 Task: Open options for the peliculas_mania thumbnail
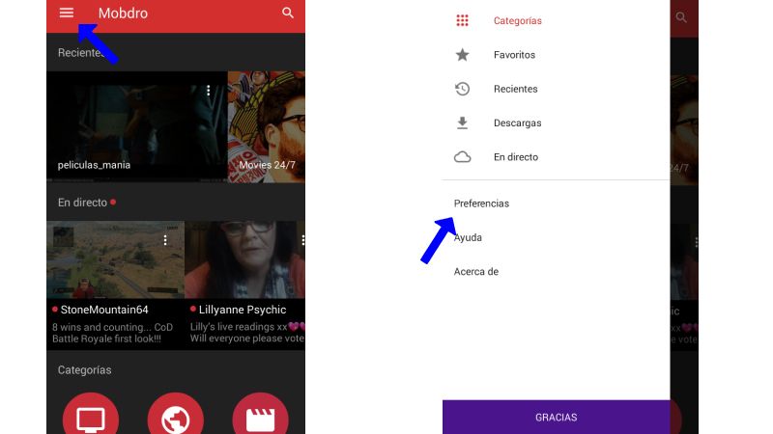tap(209, 90)
